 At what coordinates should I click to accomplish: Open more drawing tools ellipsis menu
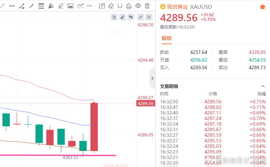pyautogui.click(x=89, y=6)
